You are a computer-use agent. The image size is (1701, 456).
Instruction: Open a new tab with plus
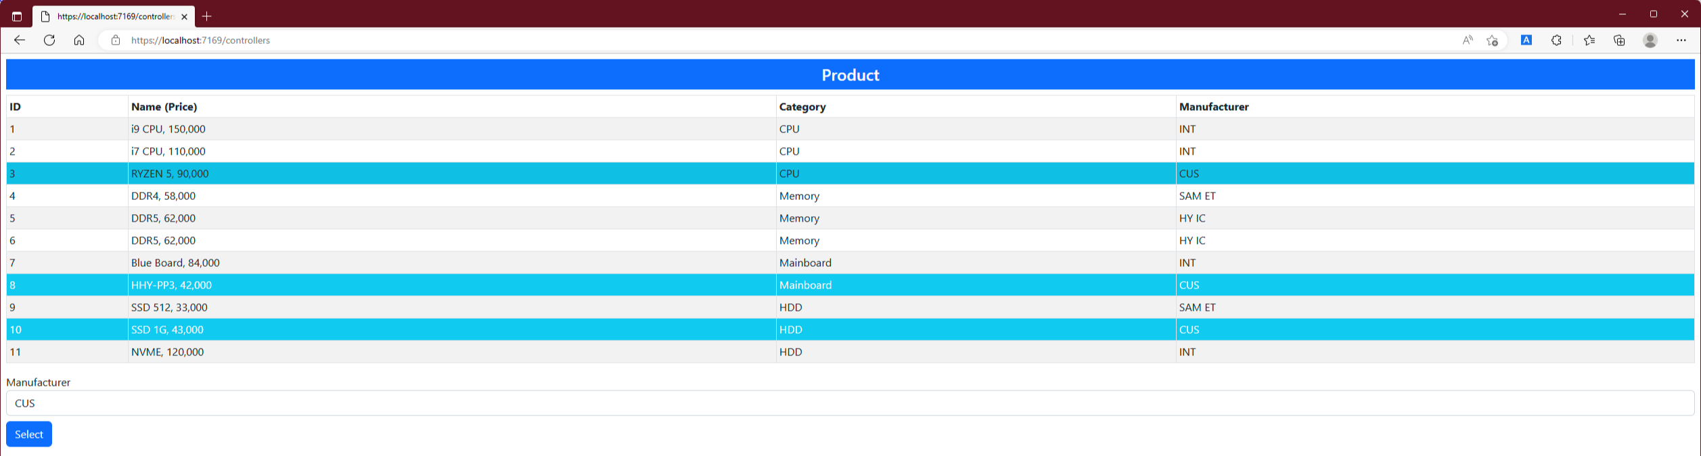(x=207, y=16)
